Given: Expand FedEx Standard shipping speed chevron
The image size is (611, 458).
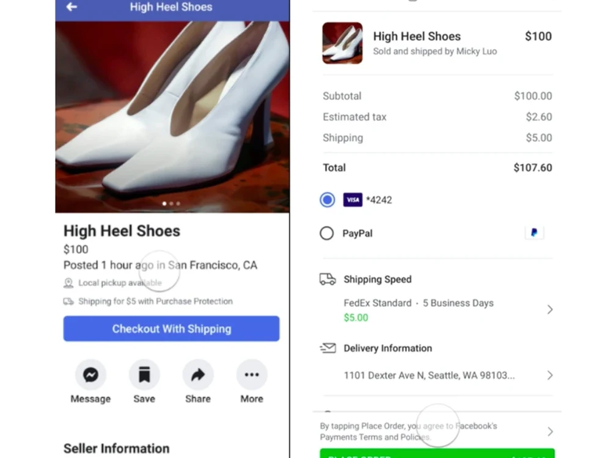Looking at the screenshot, I should (x=550, y=310).
